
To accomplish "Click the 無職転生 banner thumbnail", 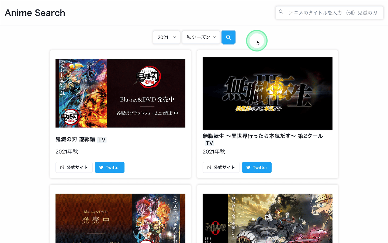I will [268, 93].
